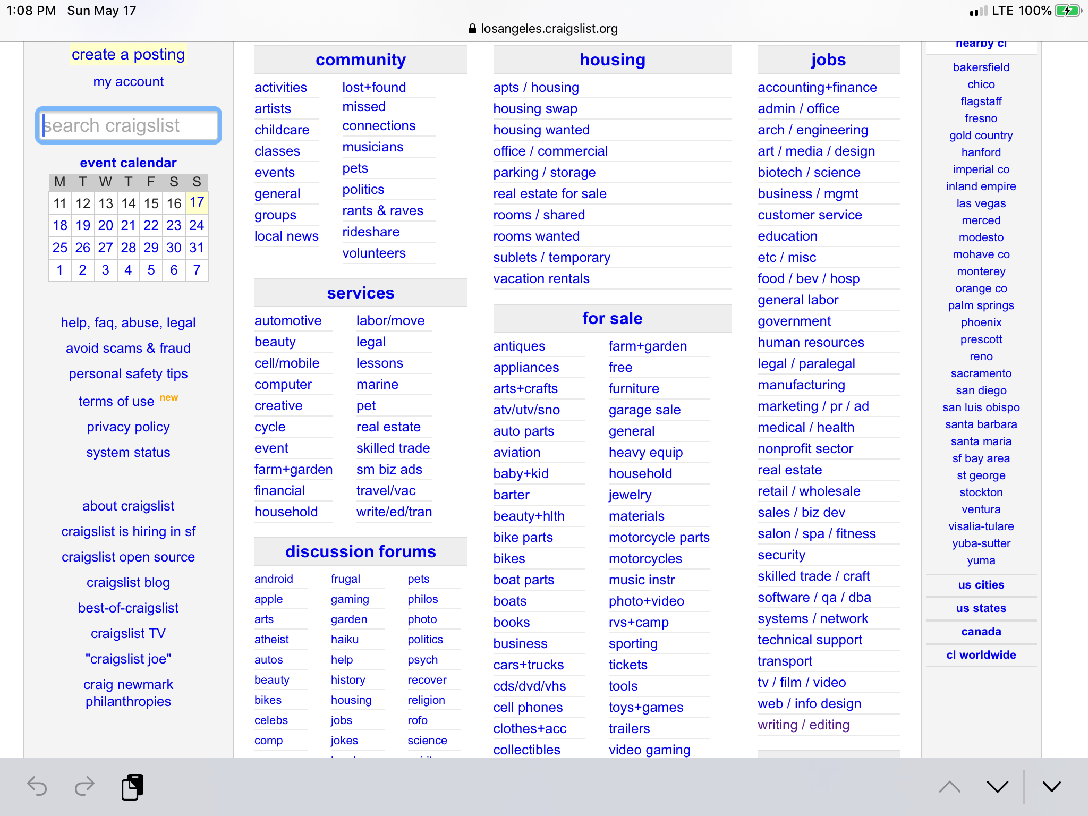Screen dimensions: 1088x816
Task: Open the write/ed/tran services link
Action: 394,512
